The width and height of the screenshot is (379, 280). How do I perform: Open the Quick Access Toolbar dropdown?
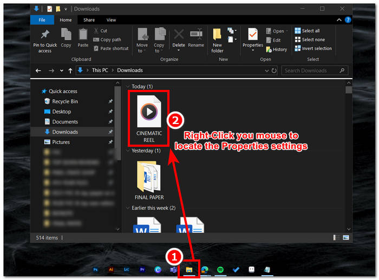(66, 9)
